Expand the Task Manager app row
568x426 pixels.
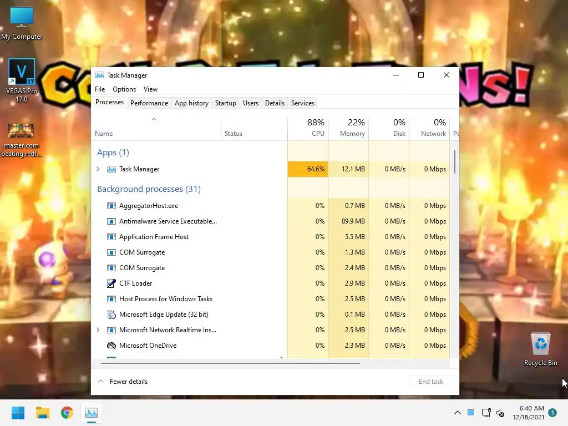[x=98, y=169]
